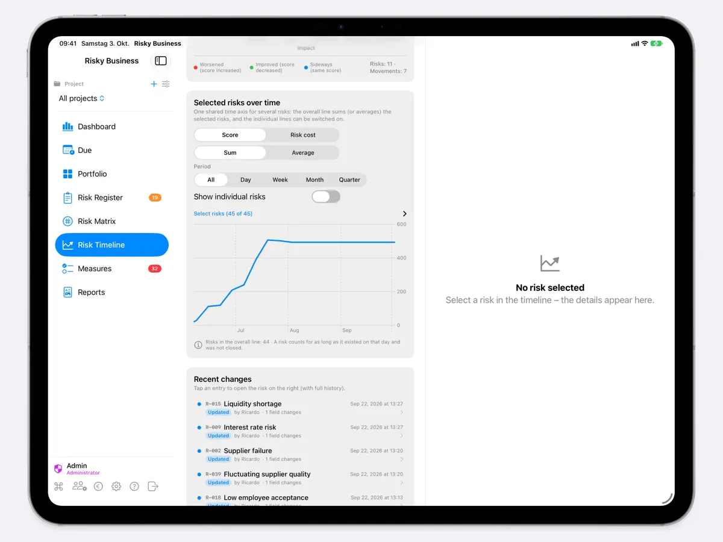723x542 pixels.
Task: Open Interest rate risk change entry
Action: click(300, 431)
